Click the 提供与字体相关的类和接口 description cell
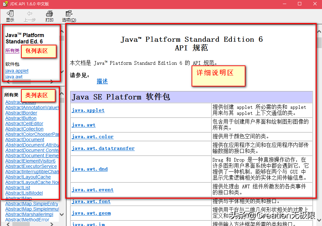This screenshot has height=226, width=322. click(262, 201)
